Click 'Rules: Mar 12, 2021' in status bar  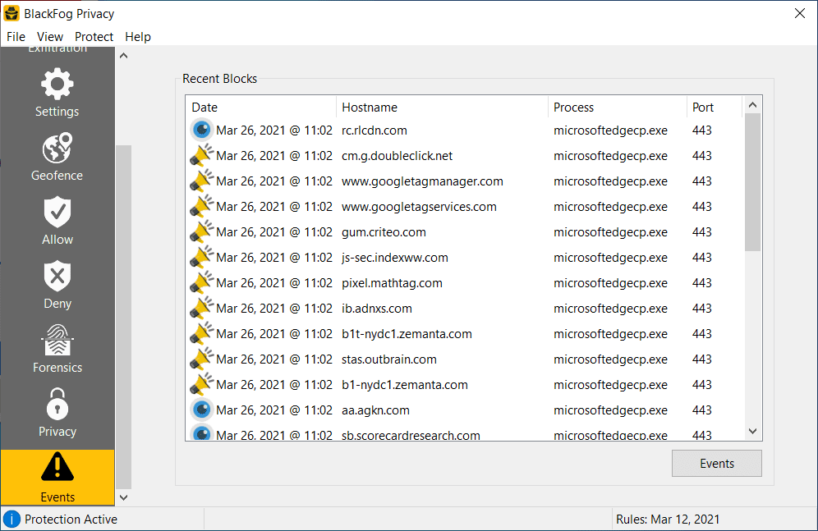click(668, 520)
